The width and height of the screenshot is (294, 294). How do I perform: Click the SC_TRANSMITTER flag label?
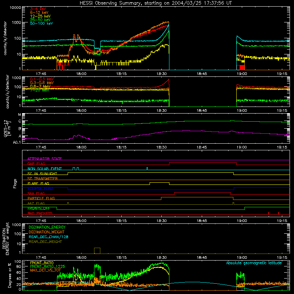click(43, 179)
